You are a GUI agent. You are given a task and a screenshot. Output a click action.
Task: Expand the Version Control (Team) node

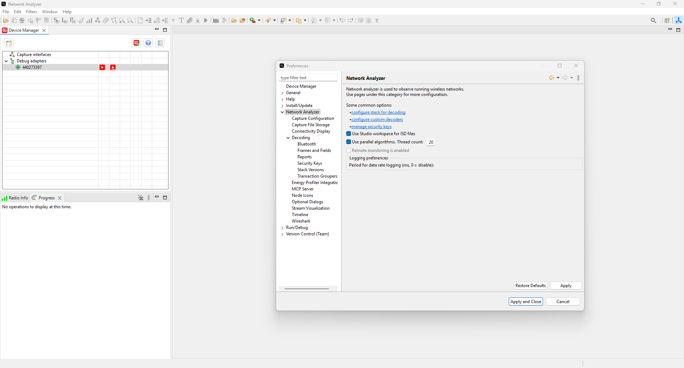coord(283,234)
